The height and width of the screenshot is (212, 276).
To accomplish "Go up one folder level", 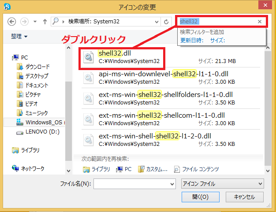I will [x=45, y=22].
